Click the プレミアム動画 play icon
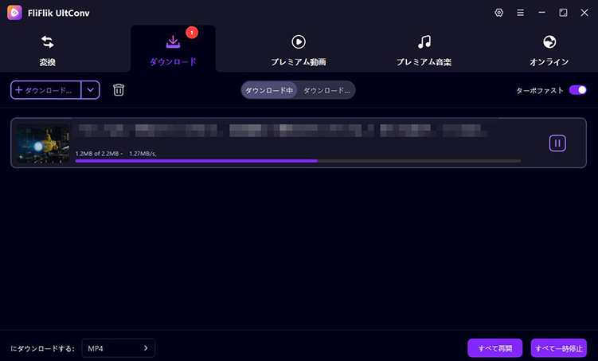 (x=299, y=42)
